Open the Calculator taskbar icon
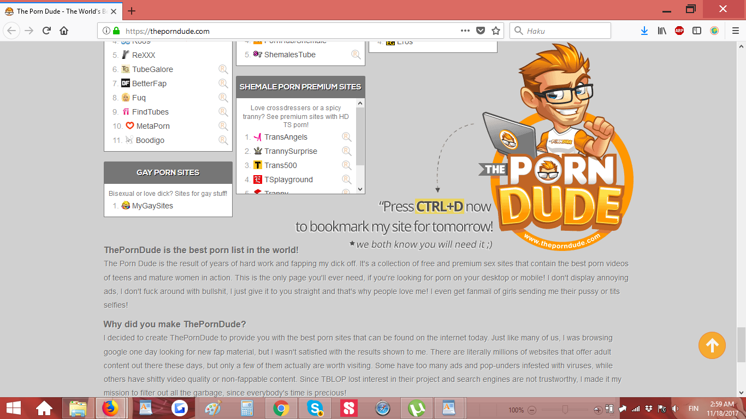The width and height of the screenshot is (746, 419). coord(247,408)
